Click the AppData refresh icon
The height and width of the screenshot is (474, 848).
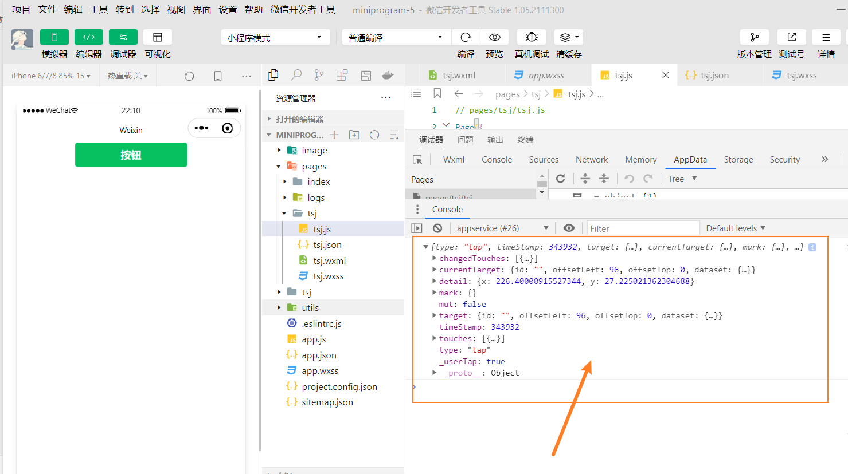coord(561,179)
